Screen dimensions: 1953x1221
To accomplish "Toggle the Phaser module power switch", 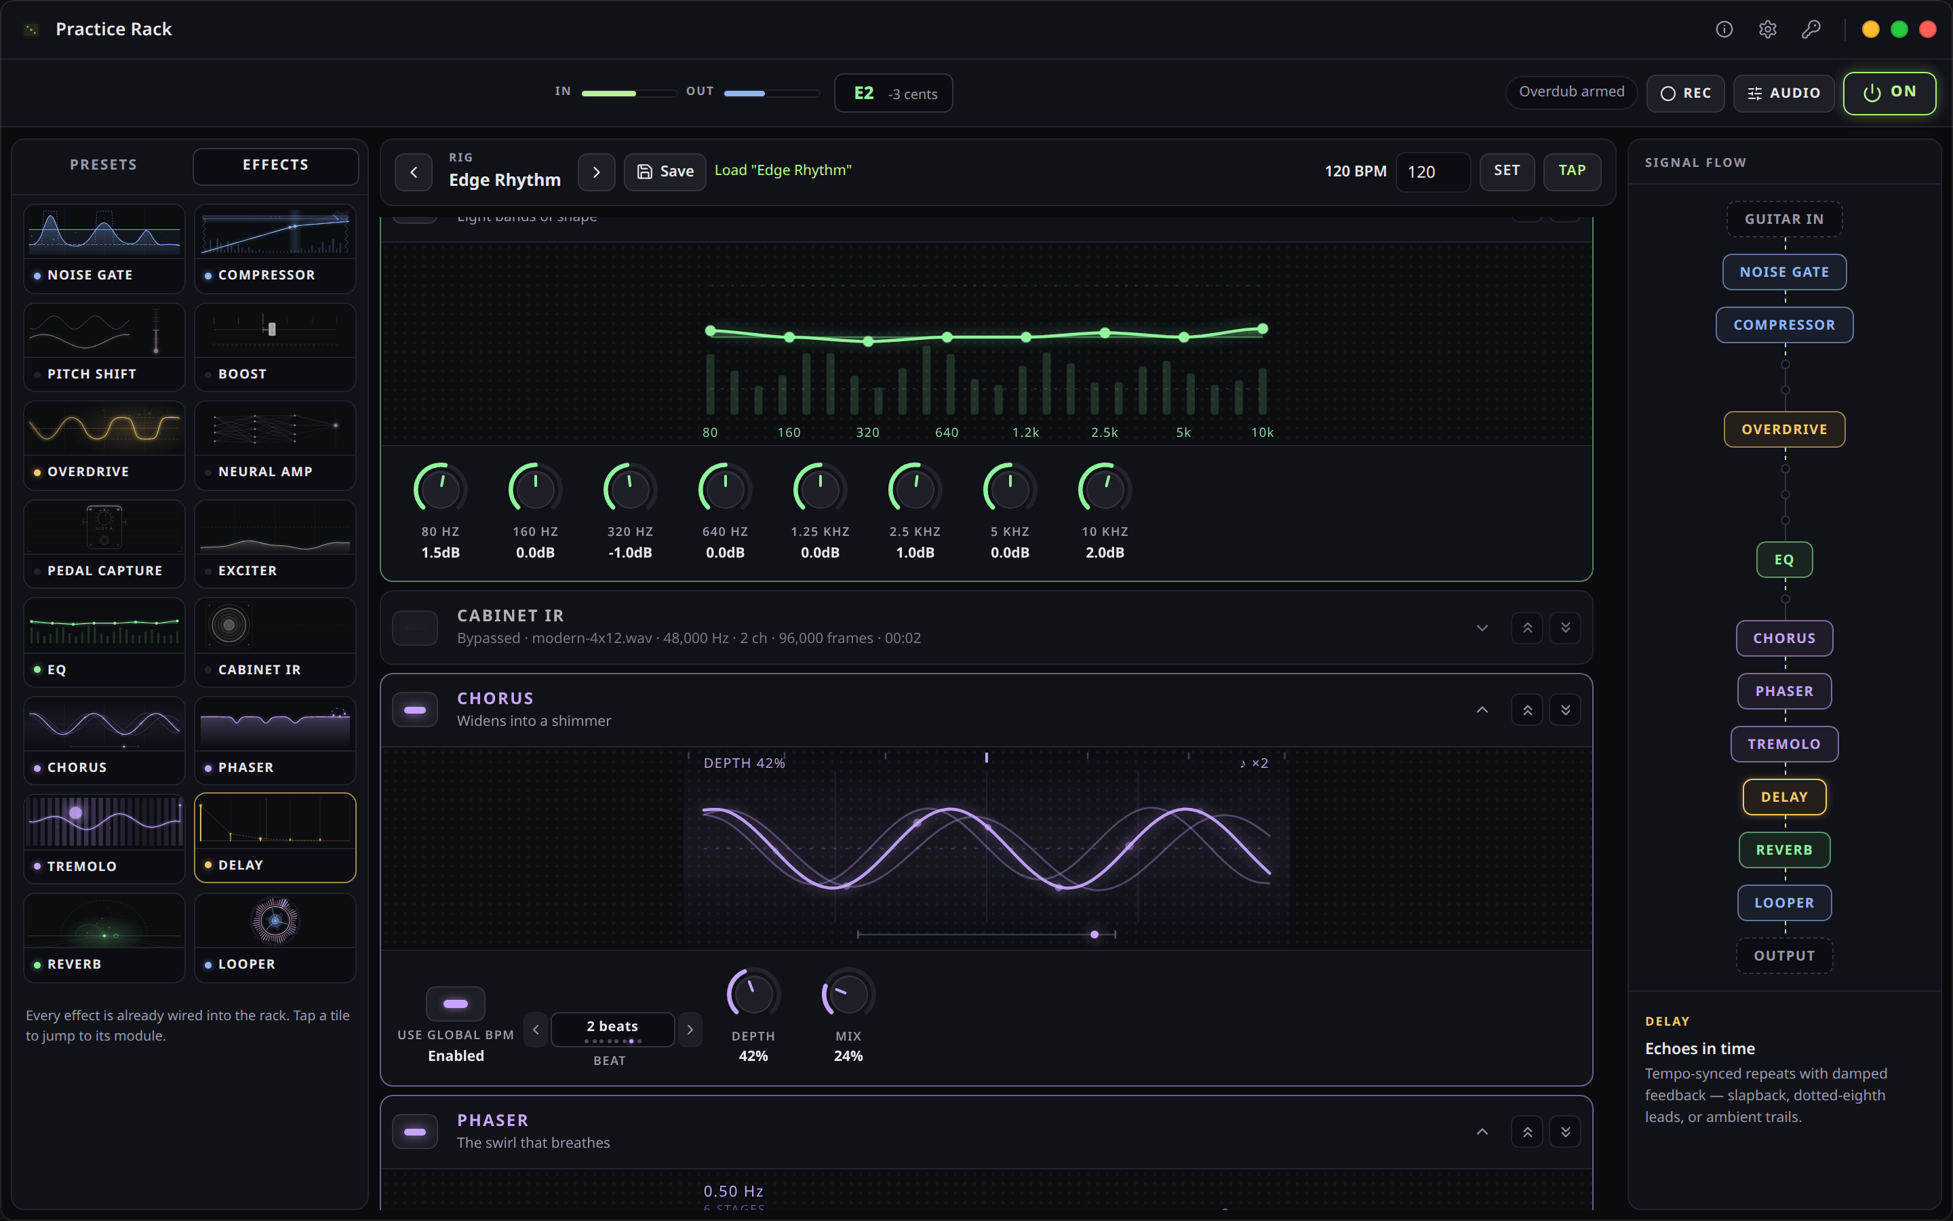I will click(x=415, y=1132).
